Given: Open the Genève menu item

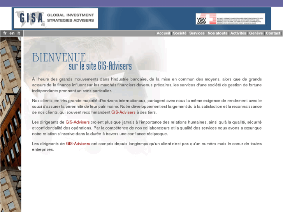Looking at the screenshot, I should point(256,33).
